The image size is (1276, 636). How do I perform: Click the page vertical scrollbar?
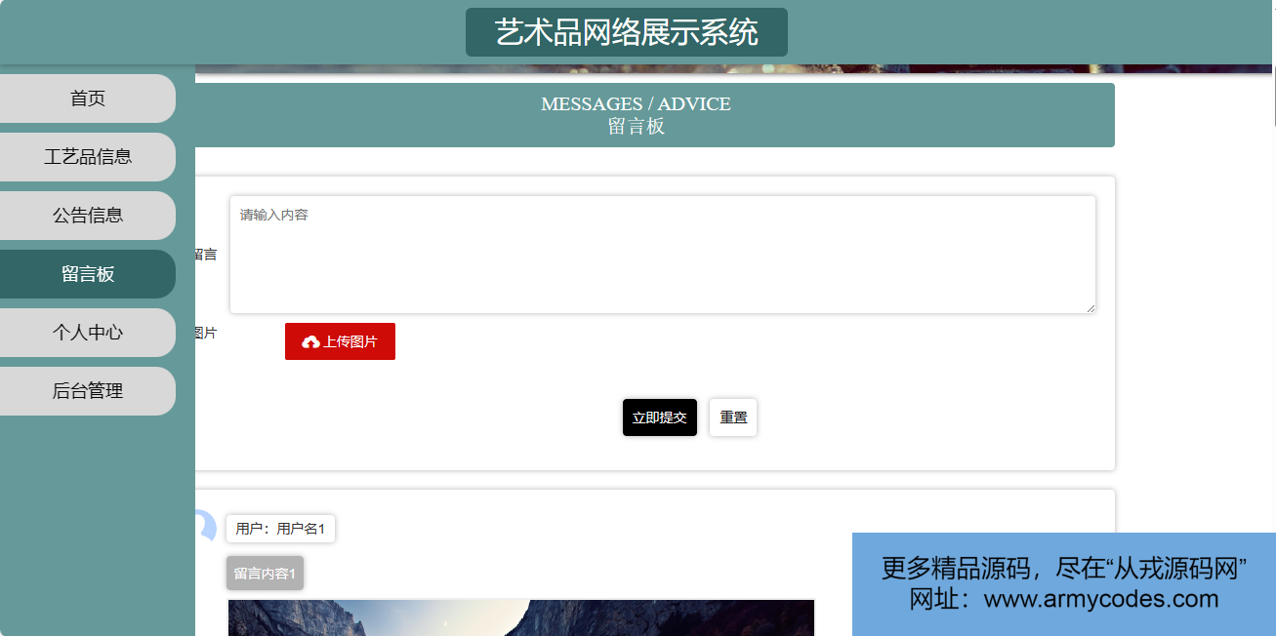(1273, 98)
